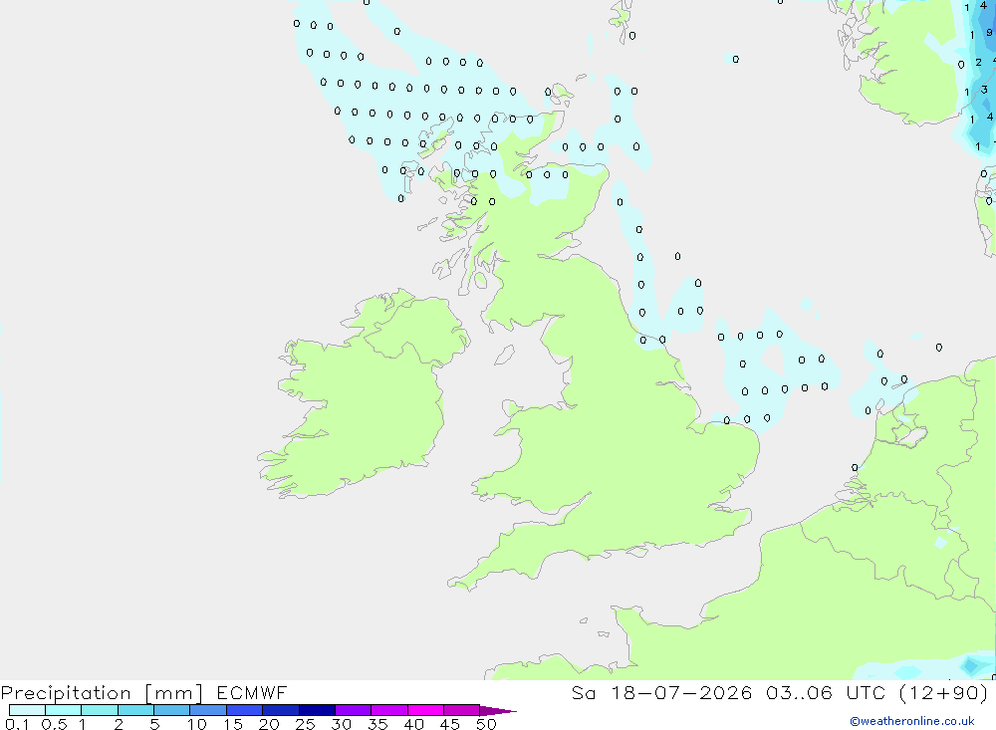Click the '03..06 UTC' time text
The image size is (996, 730).
tap(825, 692)
